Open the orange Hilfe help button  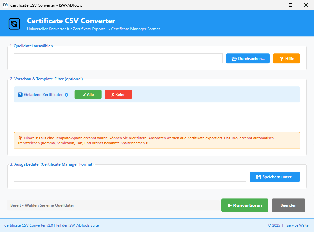pyautogui.click(x=286, y=58)
